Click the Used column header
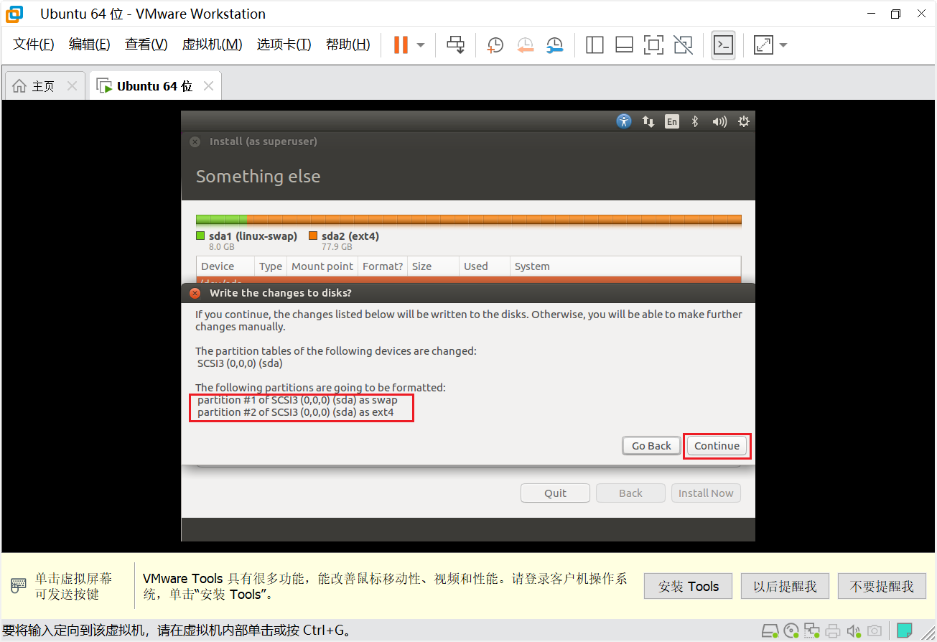 tap(484, 266)
